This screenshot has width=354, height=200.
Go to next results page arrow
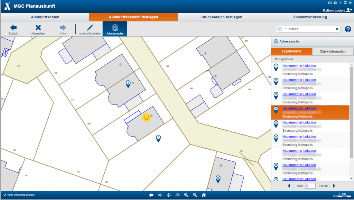coord(334,186)
